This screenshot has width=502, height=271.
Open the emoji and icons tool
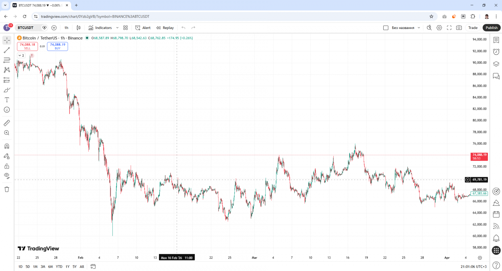click(x=7, y=110)
